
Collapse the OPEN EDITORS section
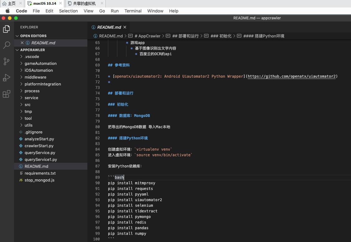pyautogui.click(x=17, y=36)
